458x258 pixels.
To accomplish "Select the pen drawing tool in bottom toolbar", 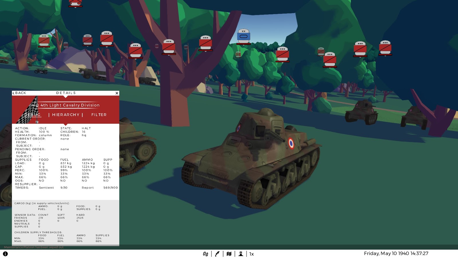I will (218, 254).
